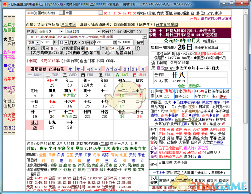This screenshot has height=194, width=251.
Task: Open the 亚洲 time zone region dropdown
Action: (x=61, y=13)
